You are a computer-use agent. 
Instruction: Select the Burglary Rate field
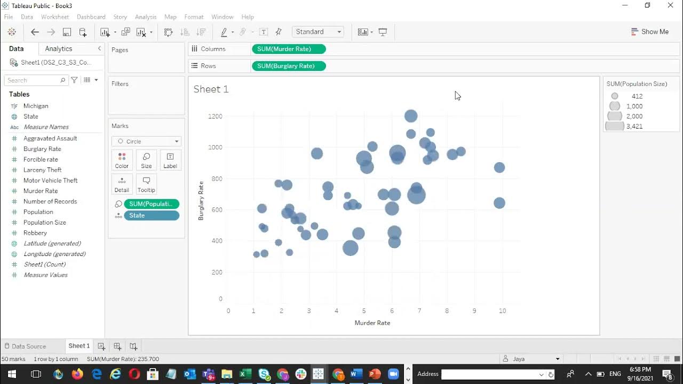click(x=42, y=149)
